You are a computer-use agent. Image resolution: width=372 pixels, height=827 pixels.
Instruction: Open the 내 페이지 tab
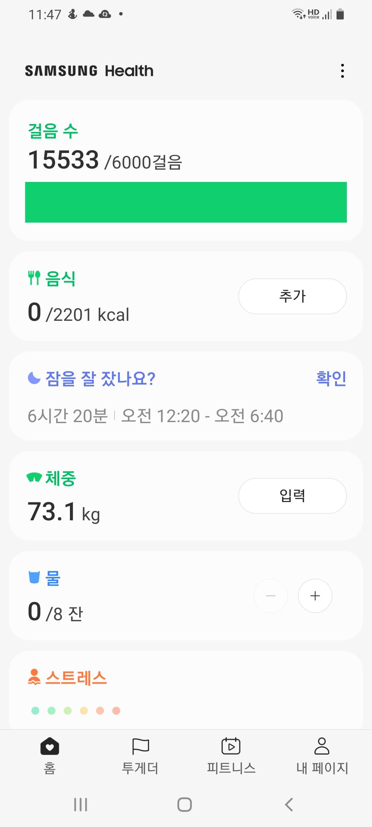tap(322, 755)
